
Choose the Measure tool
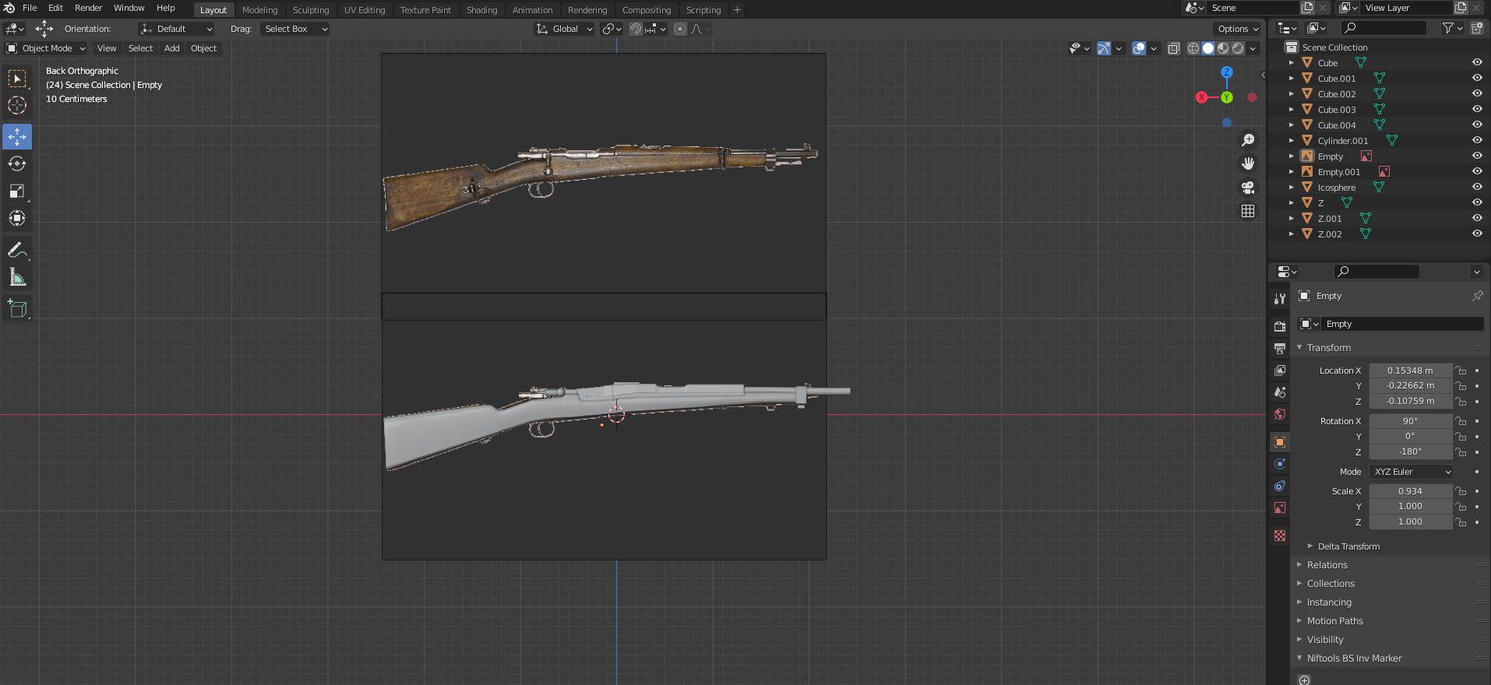(17, 278)
